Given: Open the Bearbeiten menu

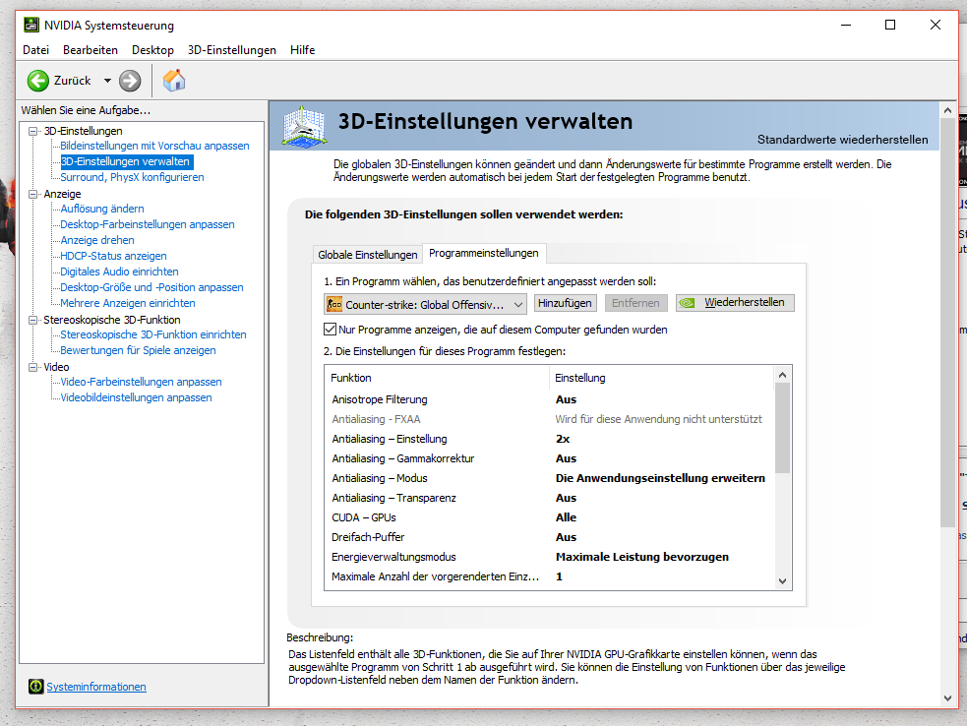Looking at the screenshot, I should pos(91,50).
